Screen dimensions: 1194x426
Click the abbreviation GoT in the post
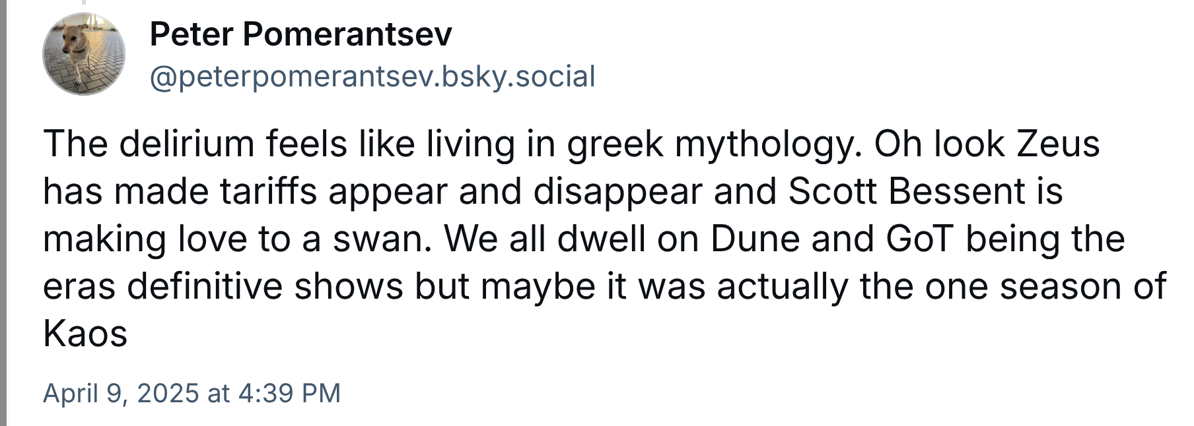click(920, 239)
